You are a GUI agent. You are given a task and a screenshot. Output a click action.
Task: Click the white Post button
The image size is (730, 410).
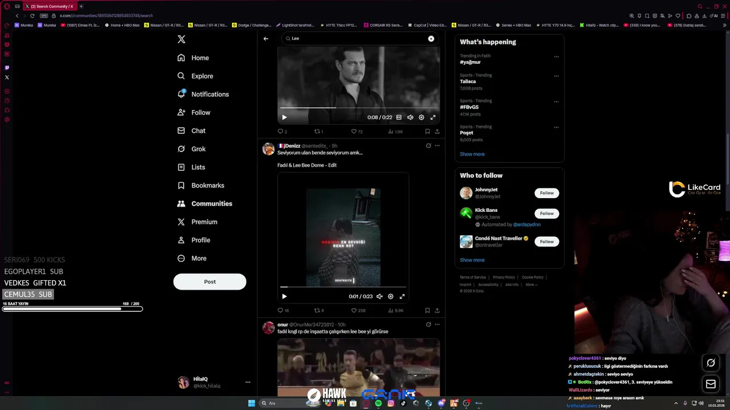[x=210, y=281]
